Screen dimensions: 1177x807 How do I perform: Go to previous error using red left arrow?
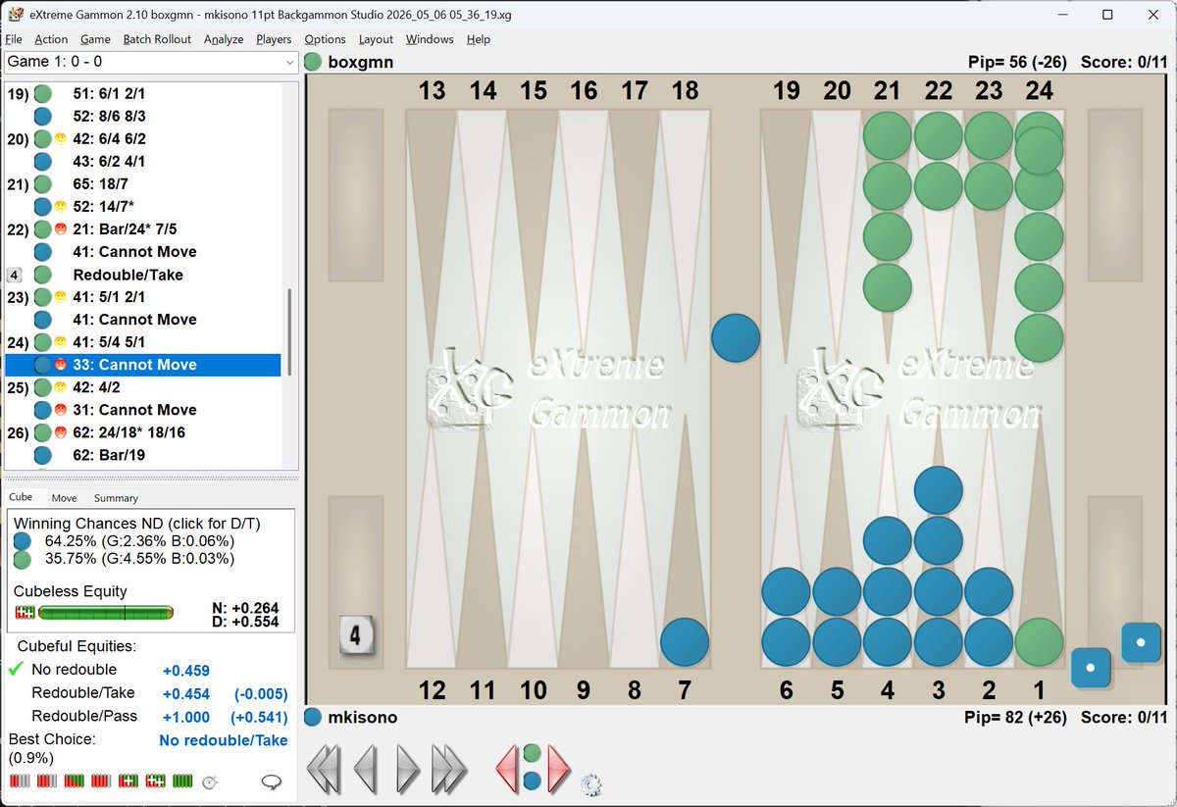506,769
